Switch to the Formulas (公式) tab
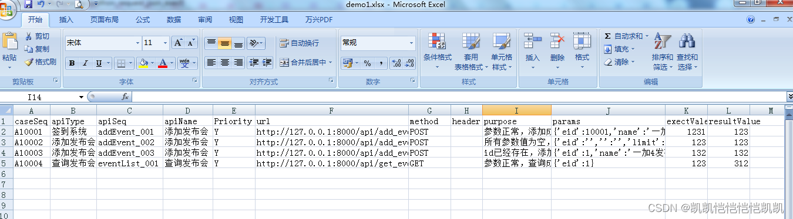The image size is (793, 219). [x=143, y=19]
